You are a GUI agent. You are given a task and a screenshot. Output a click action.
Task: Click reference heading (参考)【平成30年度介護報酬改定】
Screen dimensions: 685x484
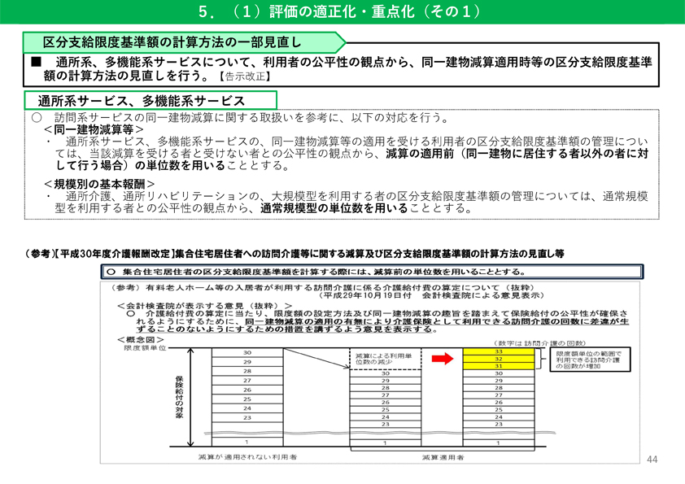click(x=295, y=253)
